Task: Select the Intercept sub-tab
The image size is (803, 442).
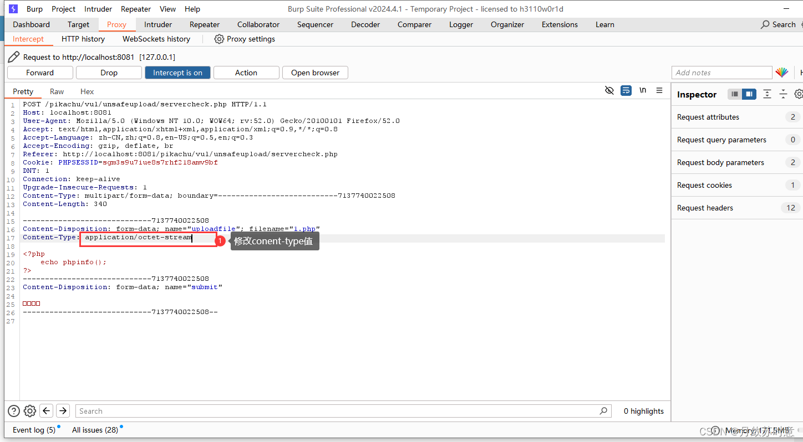Action: [x=28, y=39]
